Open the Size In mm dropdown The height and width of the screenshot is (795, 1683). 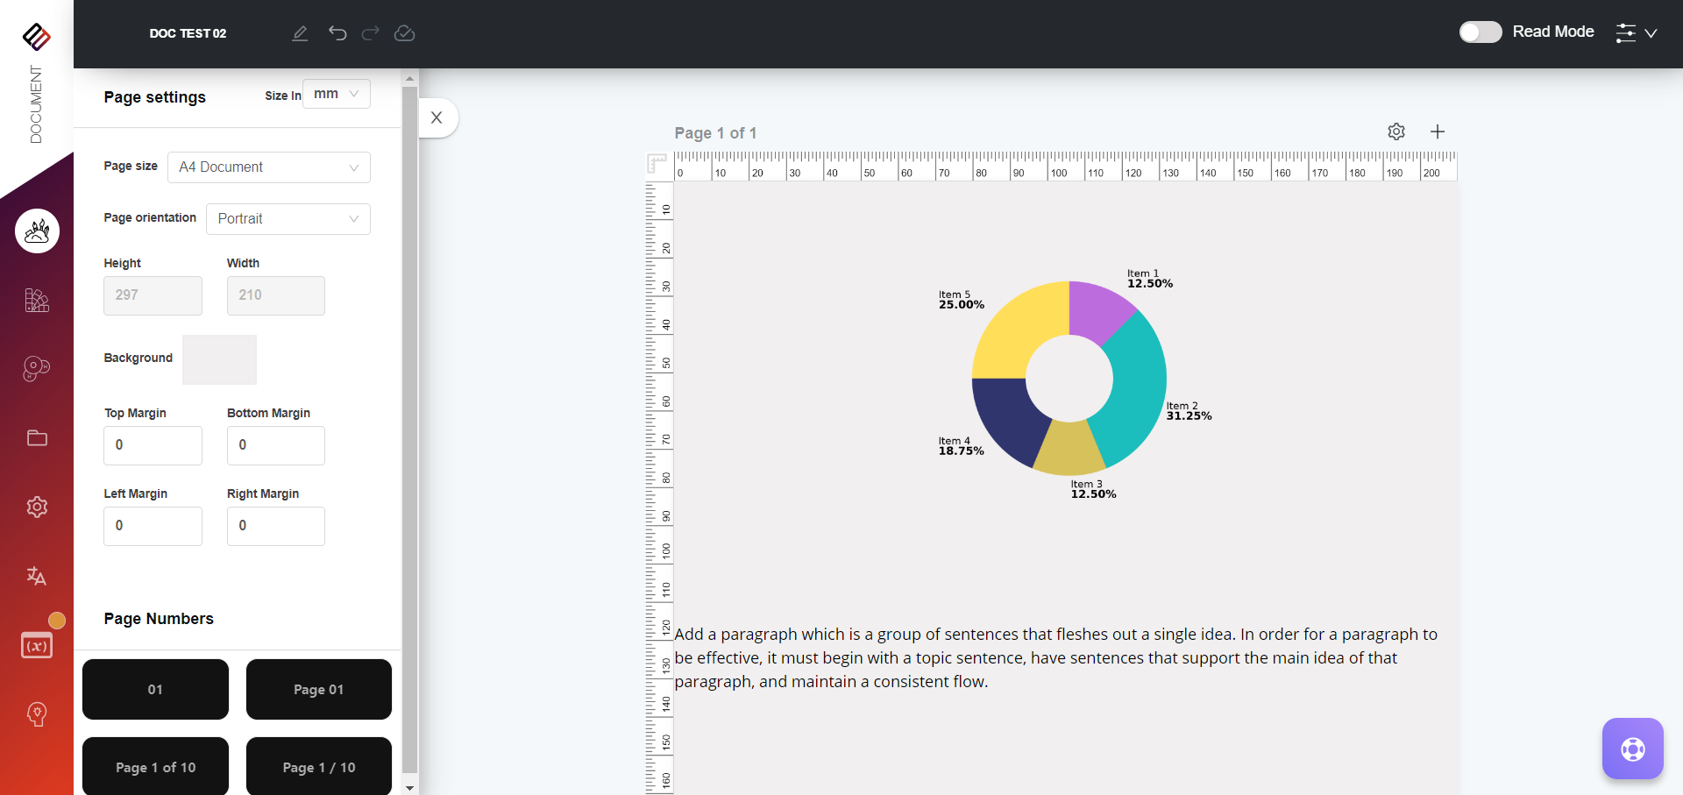click(x=337, y=94)
